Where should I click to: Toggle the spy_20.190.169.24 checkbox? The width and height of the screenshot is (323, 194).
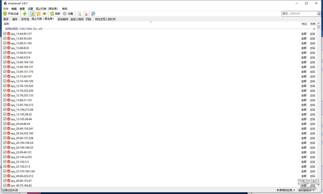coord(5,143)
